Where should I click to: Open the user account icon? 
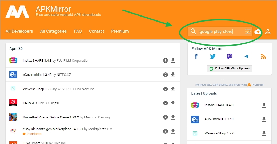pos(268,32)
